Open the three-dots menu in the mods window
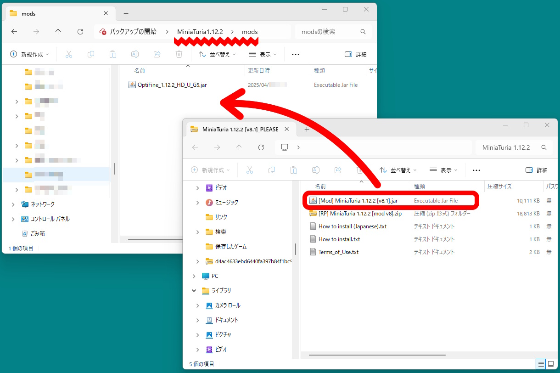Screen dimensions: 560x373 tap(296, 54)
